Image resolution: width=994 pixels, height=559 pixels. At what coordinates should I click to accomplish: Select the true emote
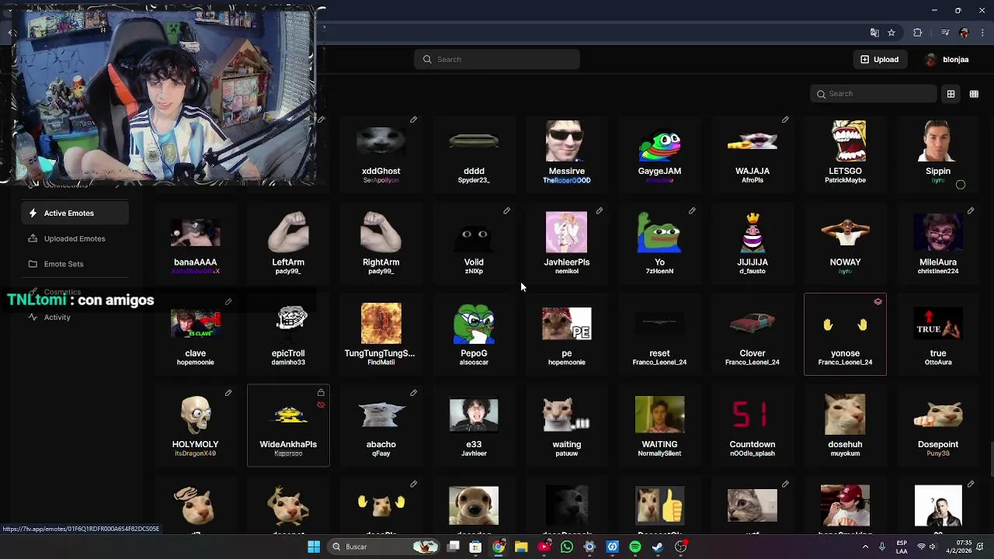pyautogui.click(x=938, y=334)
